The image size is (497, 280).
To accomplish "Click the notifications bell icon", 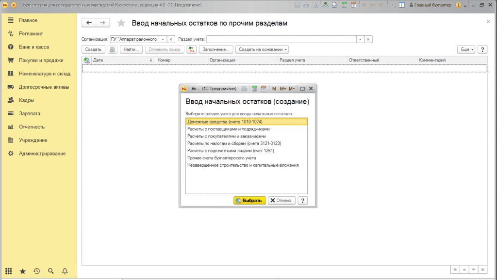I will pyautogui.click(x=65, y=271).
